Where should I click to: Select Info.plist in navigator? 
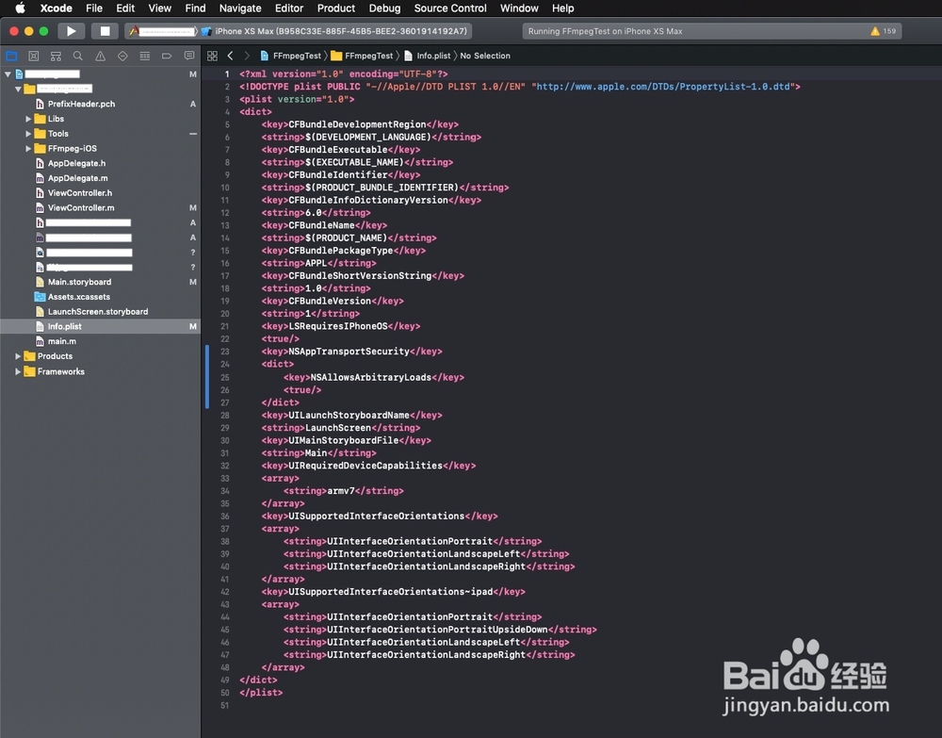coord(101,326)
